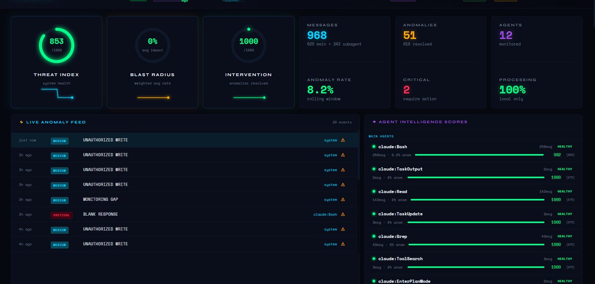The height and width of the screenshot is (284, 595).
Task: Click the MEDIUM badge on the just now row
Action: pos(59,141)
